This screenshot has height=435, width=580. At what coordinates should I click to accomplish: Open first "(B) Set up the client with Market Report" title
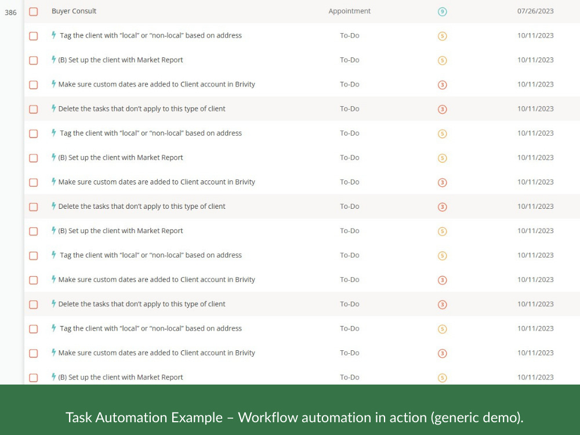(121, 60)
